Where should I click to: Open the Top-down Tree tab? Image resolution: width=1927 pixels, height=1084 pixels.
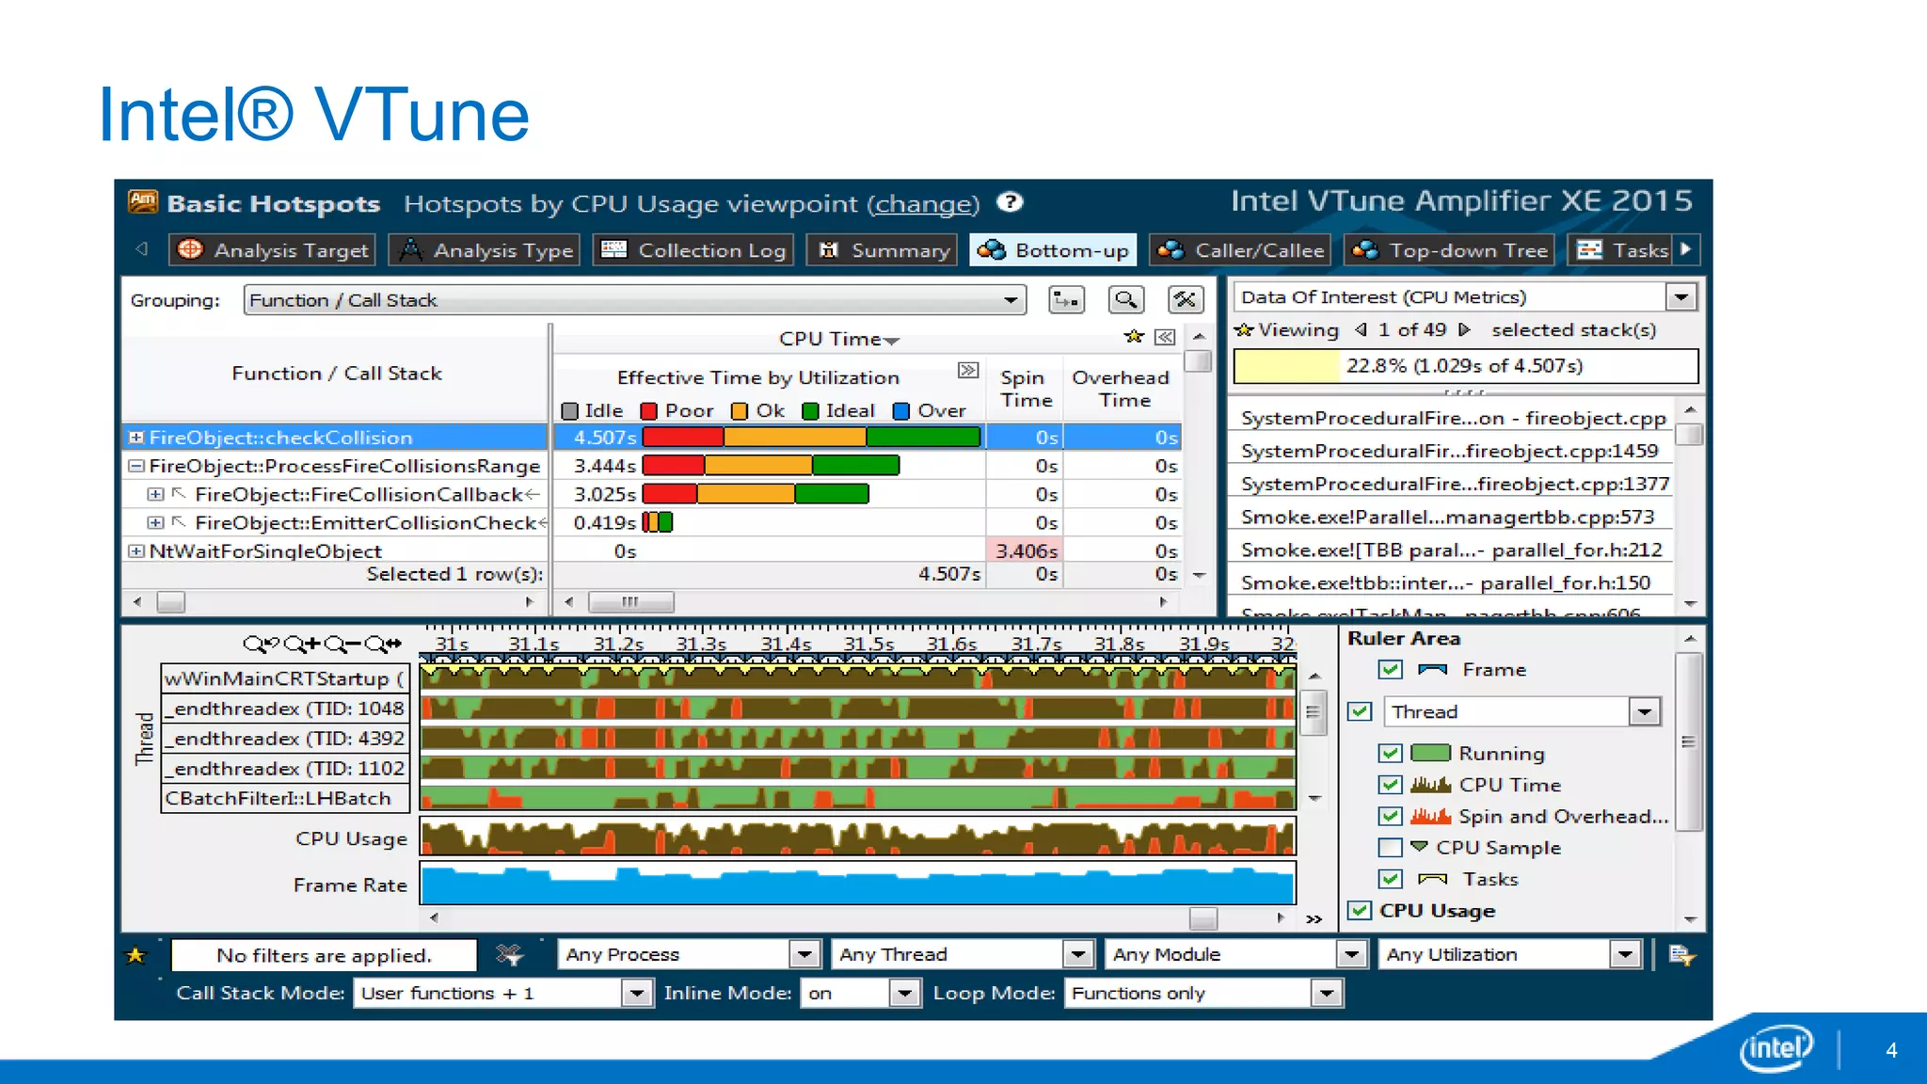(1452, 250)
